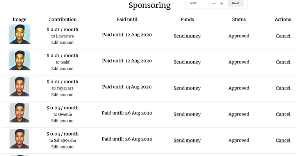Cancel the sponsorship to Lawrence
The height and width of the screenshot is (156, 303).
click(x=283, y=36)
